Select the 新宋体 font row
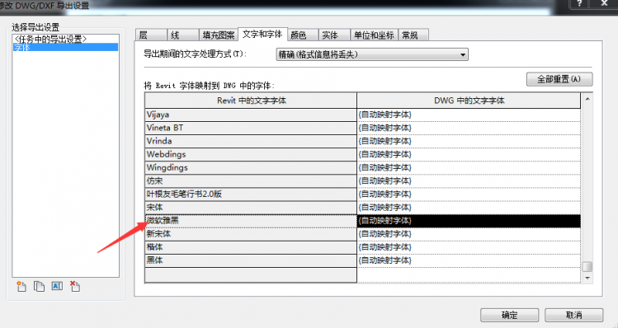Screen dimensions: 618x328 coord(251,234)
